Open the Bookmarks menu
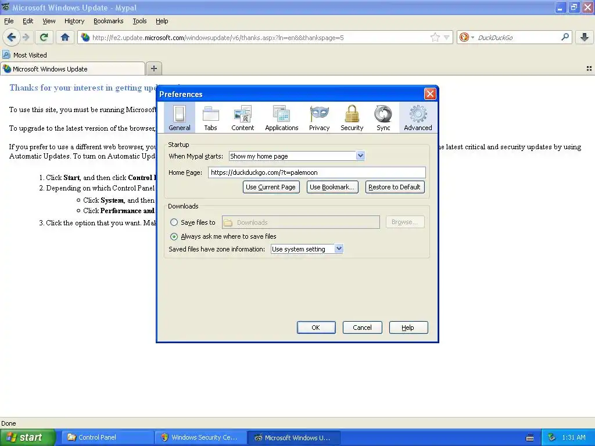Viewport: 595px width, 446px height. [x=109, y=21]
